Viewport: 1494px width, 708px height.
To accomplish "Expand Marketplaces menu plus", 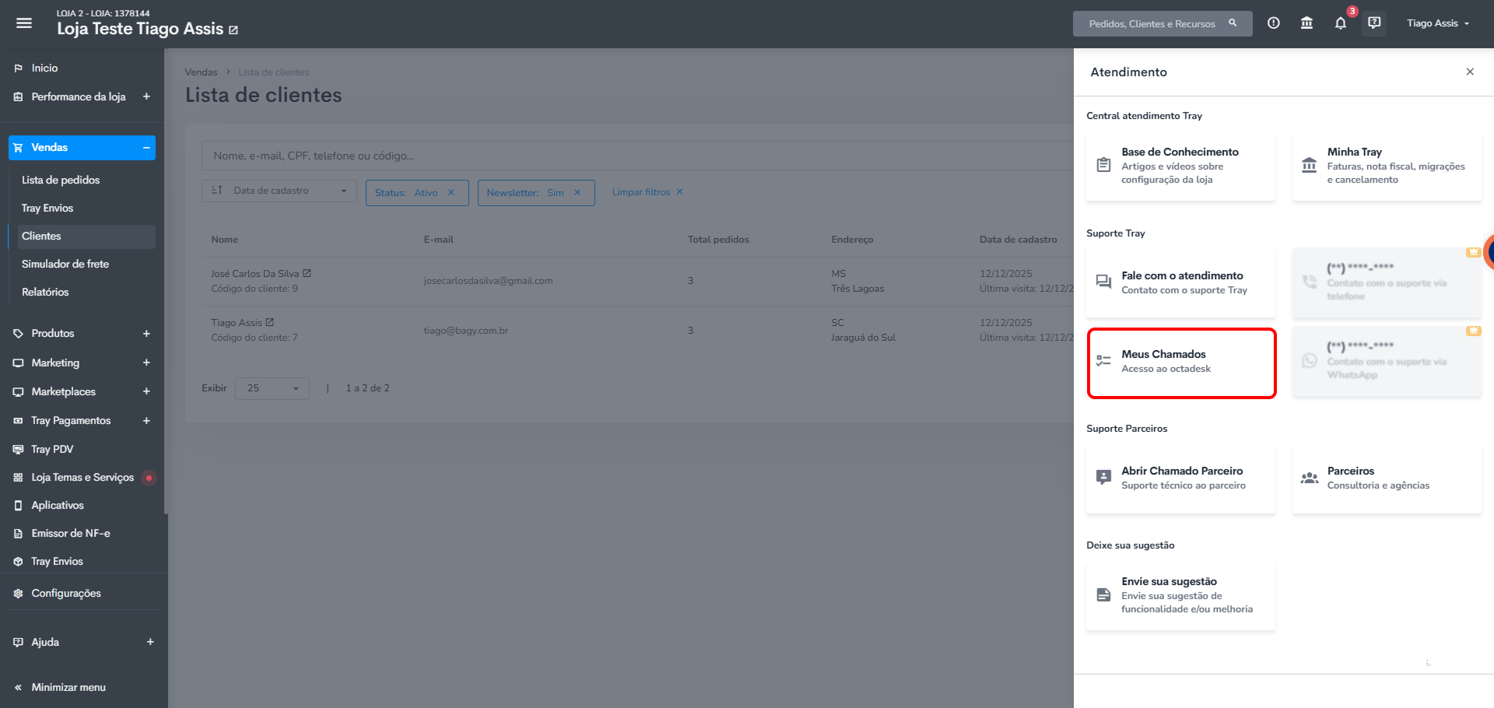I will [146, 391].
